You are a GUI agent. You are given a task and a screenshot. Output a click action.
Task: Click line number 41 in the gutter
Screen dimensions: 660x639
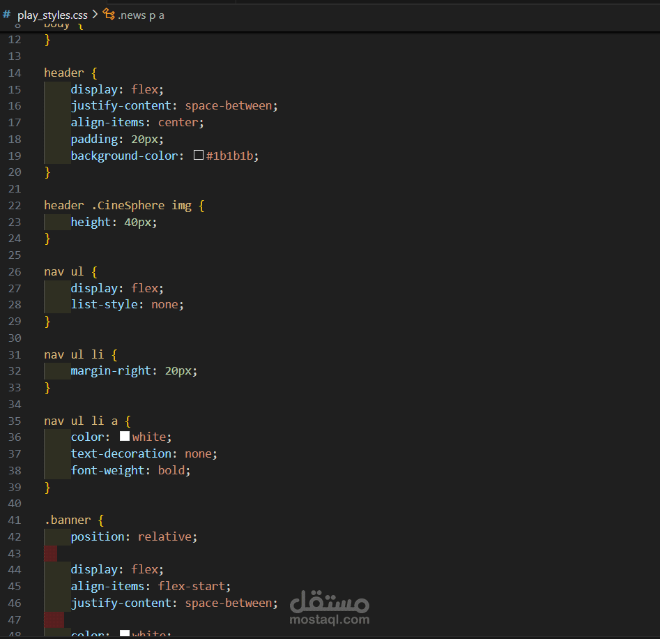[x=15, y=520]
